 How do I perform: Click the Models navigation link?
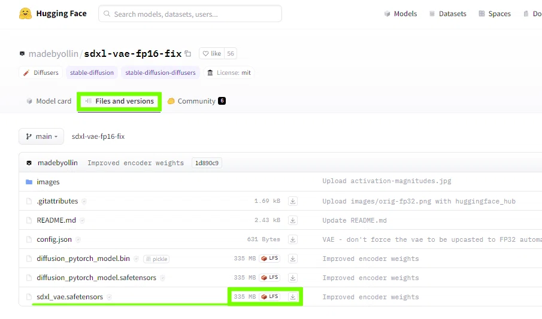pos(401,14)
